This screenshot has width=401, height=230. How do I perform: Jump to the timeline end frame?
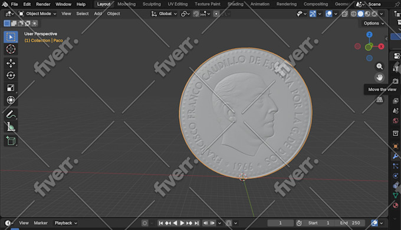(x=196, y=223)
